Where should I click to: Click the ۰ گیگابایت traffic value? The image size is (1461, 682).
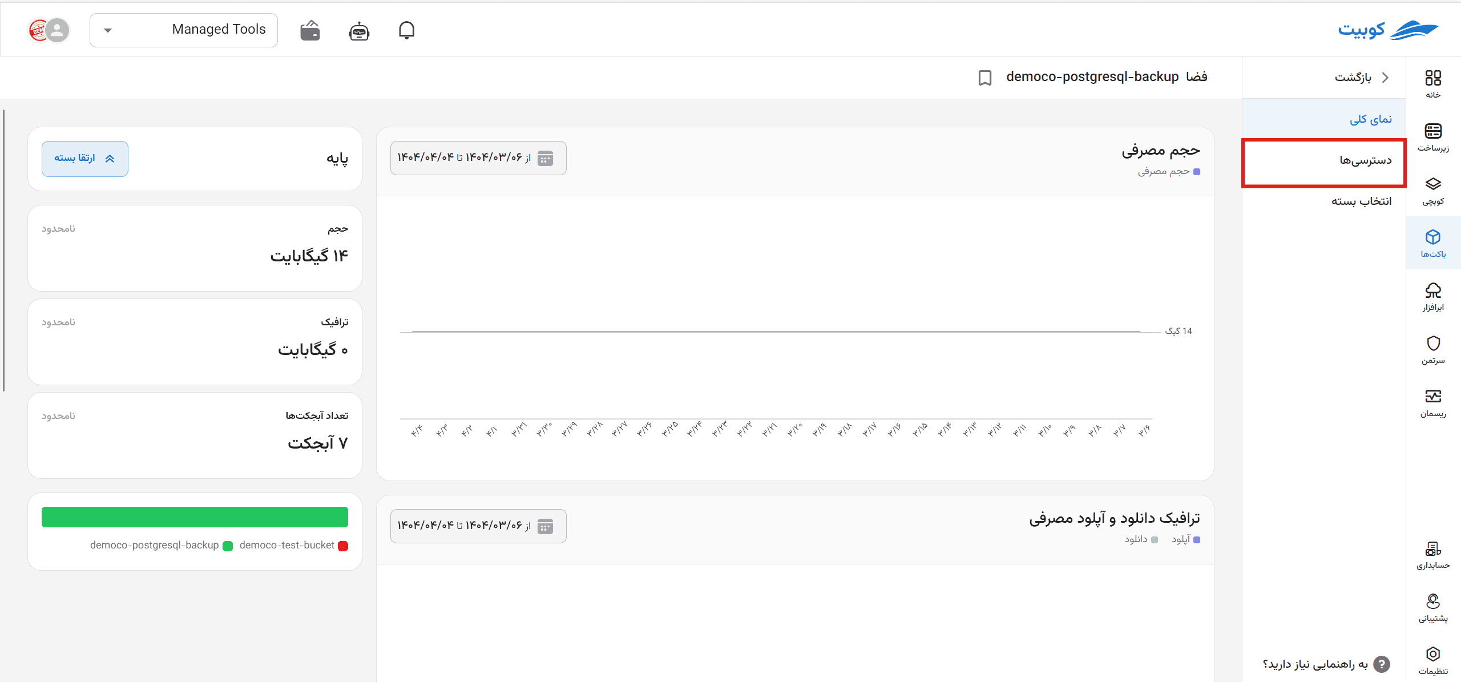coord(313,350)
